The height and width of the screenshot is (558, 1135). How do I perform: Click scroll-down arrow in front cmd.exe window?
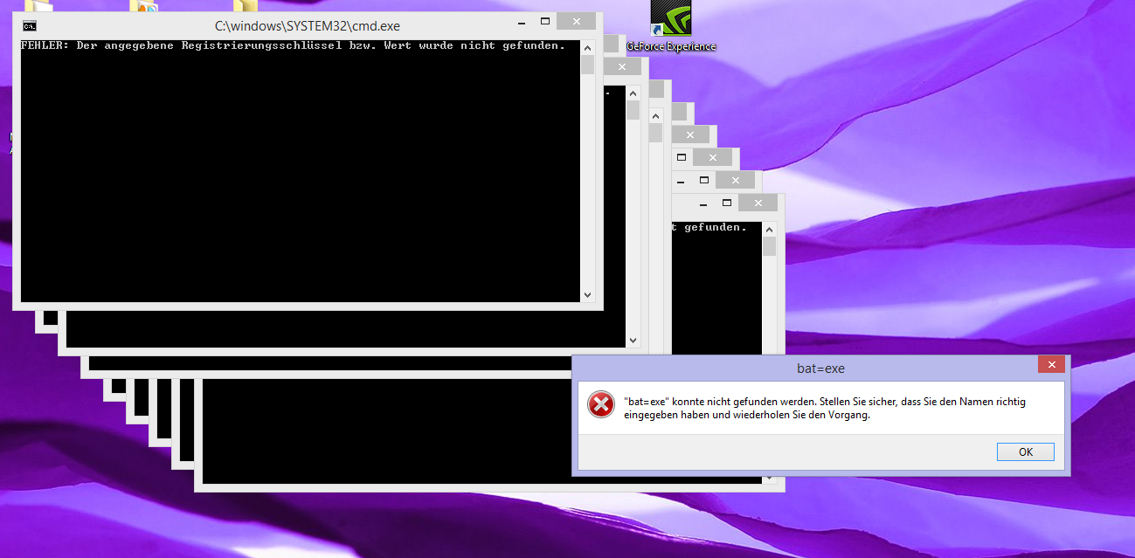tap(587, 295)
